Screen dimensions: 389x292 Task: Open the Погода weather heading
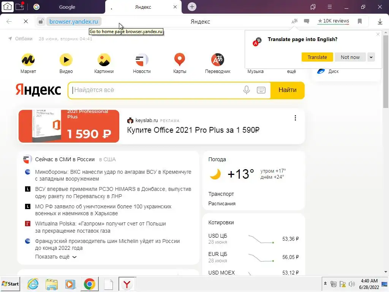(217, 159)
